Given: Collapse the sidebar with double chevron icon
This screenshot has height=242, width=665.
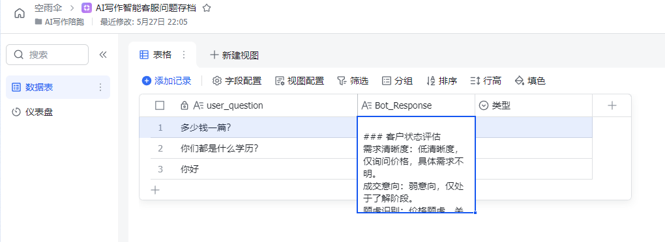Looking at the screenshot, I should (x=102, y=55).
